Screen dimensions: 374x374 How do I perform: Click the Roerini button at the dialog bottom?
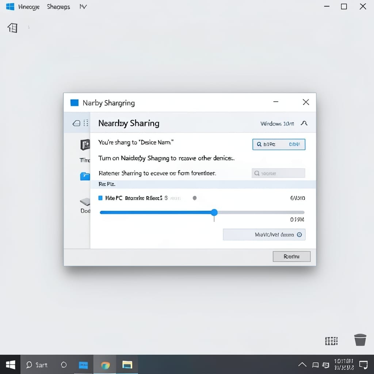pyautogui.click(x=291, y=256)
